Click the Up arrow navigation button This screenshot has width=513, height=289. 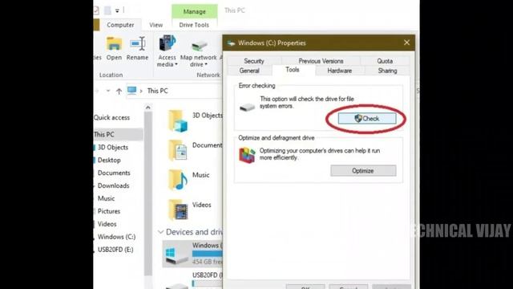[x=119, y=91]
